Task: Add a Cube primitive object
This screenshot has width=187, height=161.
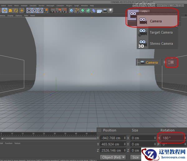Action: pyautogui.click(x=71, y=11)
